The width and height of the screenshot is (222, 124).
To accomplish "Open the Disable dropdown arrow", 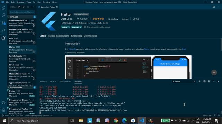I will 69,27.
